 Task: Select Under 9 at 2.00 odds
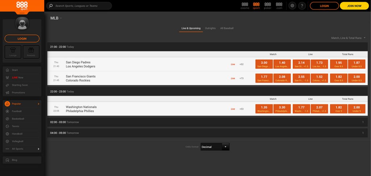pyautogui.click(x=357, y=109)
